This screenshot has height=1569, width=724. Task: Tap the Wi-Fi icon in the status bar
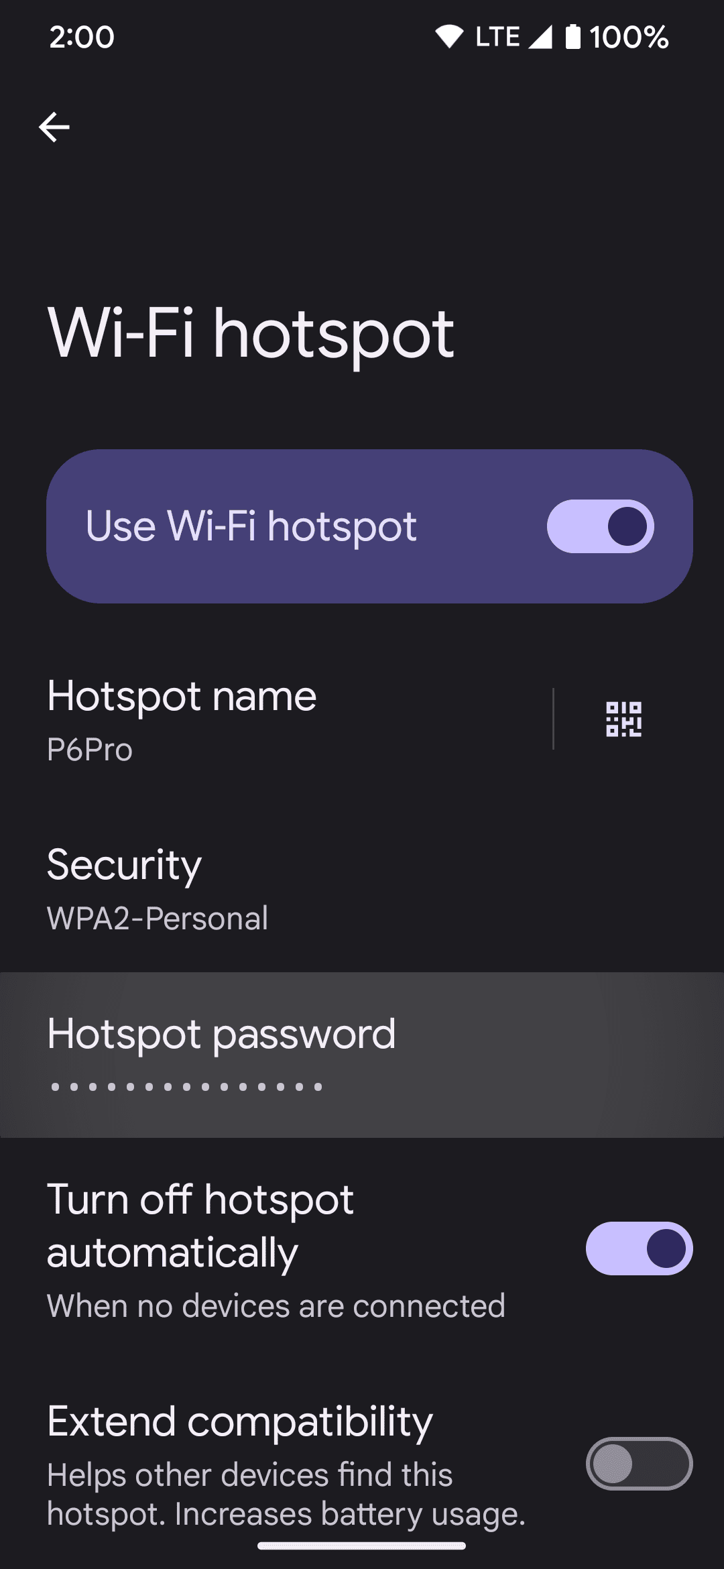[450, 37]
